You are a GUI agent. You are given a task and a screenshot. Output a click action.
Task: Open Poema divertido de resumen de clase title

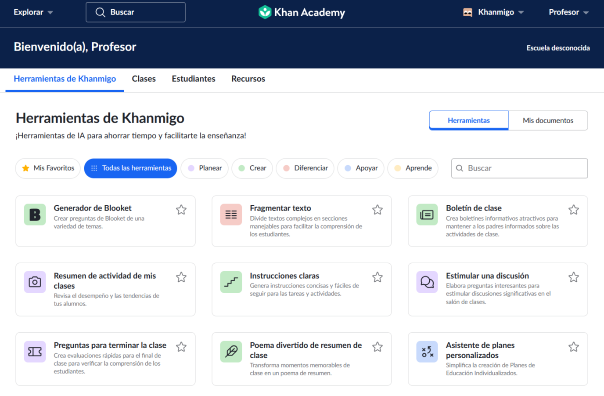pos(306,350)
